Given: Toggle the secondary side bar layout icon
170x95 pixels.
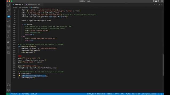Looking at the screenshot, I should [x=158, y=1].
